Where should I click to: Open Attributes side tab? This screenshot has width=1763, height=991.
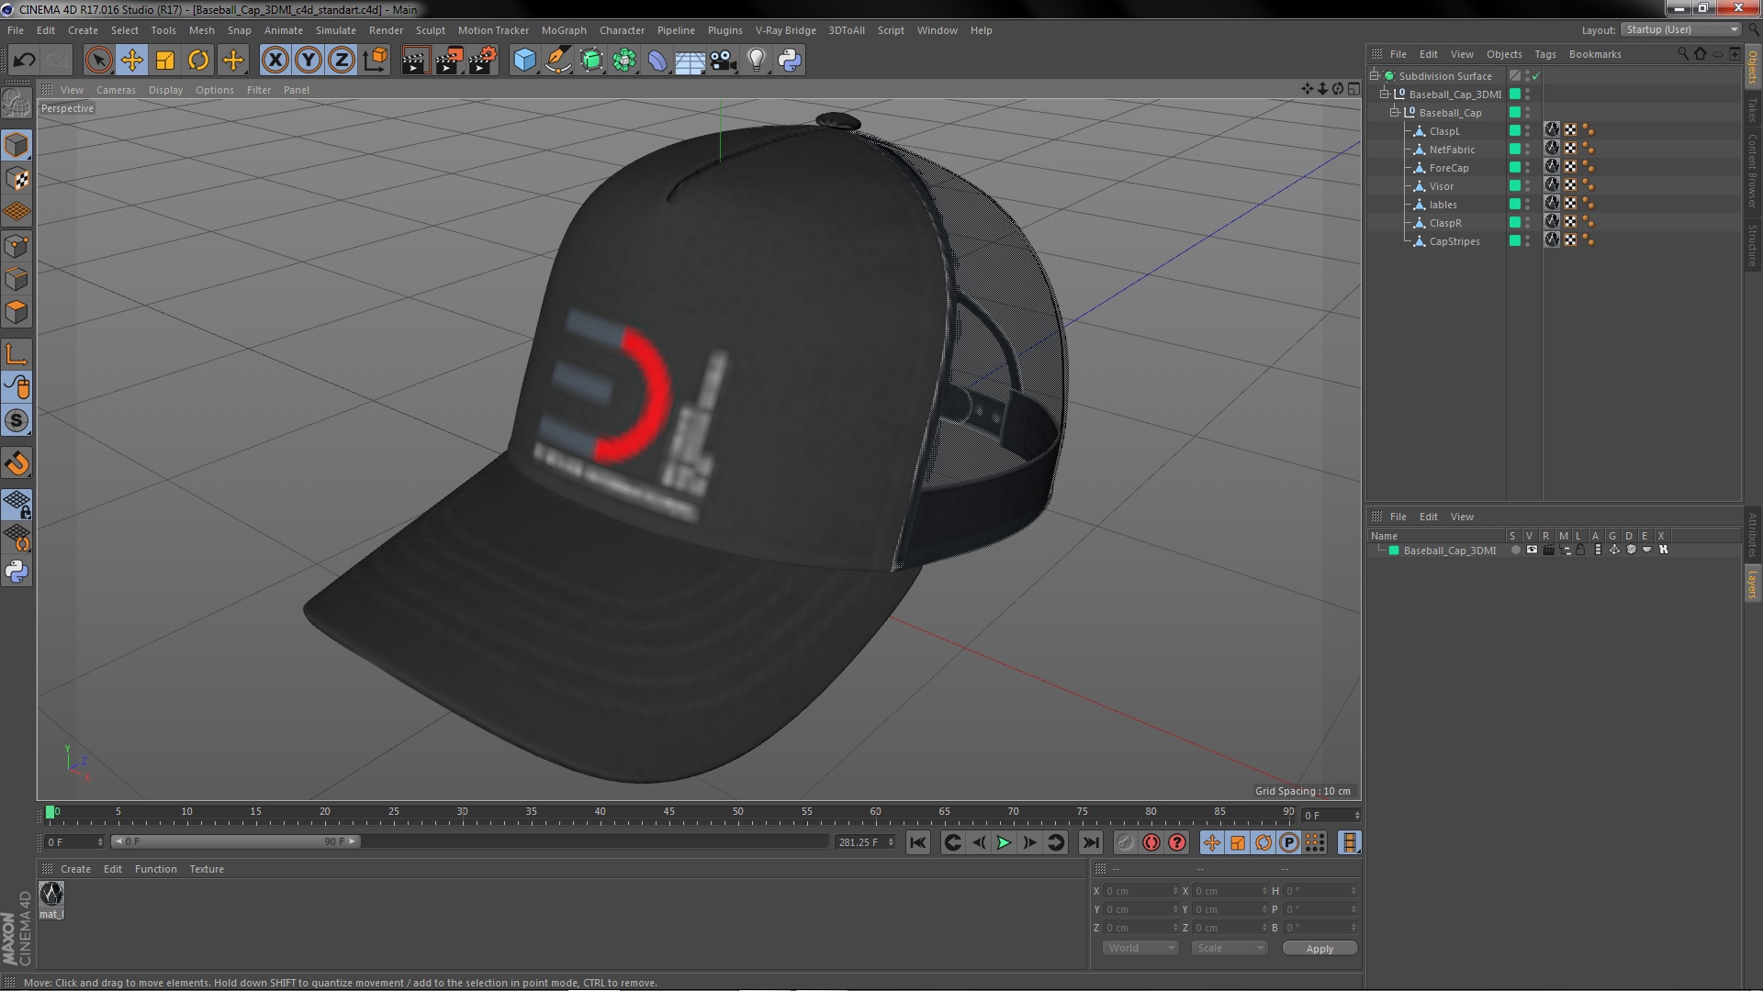click(1752, 535)
